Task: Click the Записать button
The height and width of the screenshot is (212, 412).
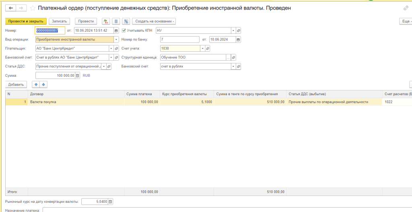Action: coord(60,21)
